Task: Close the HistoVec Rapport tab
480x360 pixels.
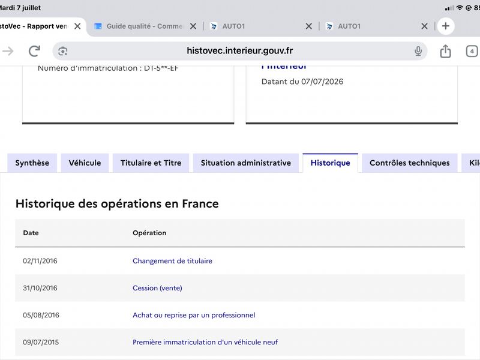Action: 78,26
